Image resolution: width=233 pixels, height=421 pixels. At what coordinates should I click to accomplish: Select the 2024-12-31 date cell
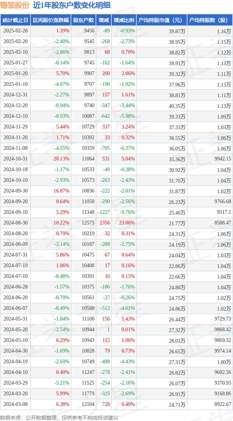click(15, 95)
